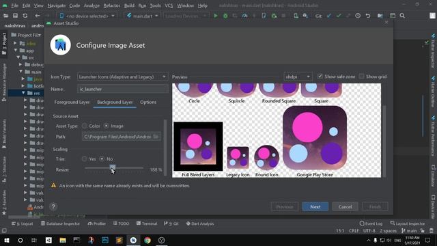437x246 pixels.
Task: Open the TODO tool window
Action: click(x=122, y=223)
